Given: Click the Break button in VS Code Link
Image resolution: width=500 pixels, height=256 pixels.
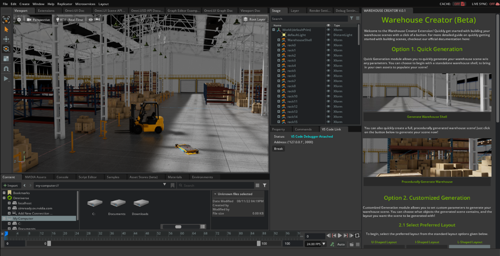Looking at the screenshot, I should (x=278, y=149).
